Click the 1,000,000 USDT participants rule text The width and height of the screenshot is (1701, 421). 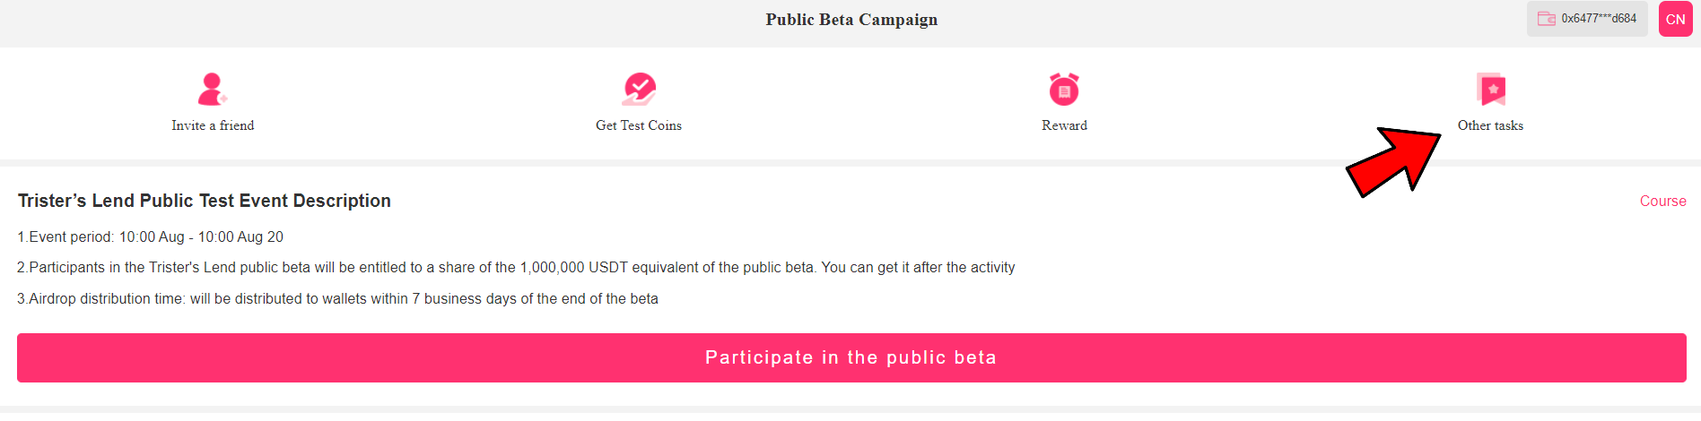(516, 268)
